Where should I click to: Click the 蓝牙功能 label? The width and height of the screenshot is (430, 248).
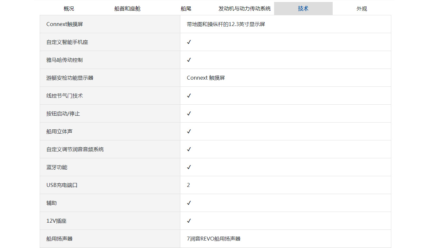[x=57, y=167]
